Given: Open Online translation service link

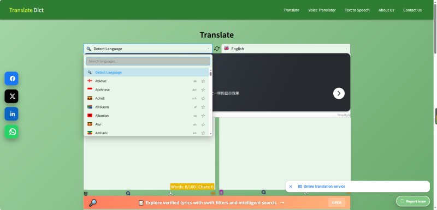Looking at the screenshot, I should (x=324, y=187).
